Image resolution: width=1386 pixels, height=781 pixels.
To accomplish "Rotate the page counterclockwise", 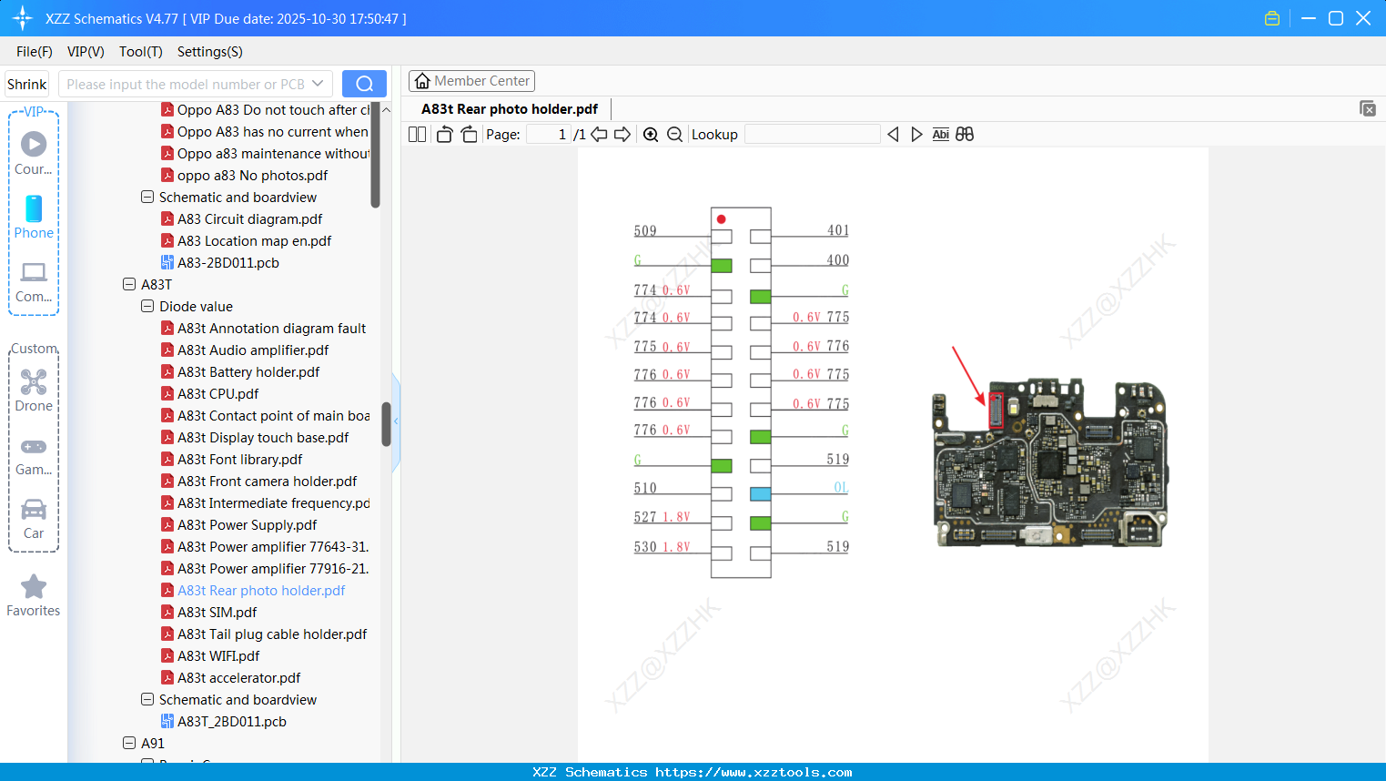I will click(444, 135).
